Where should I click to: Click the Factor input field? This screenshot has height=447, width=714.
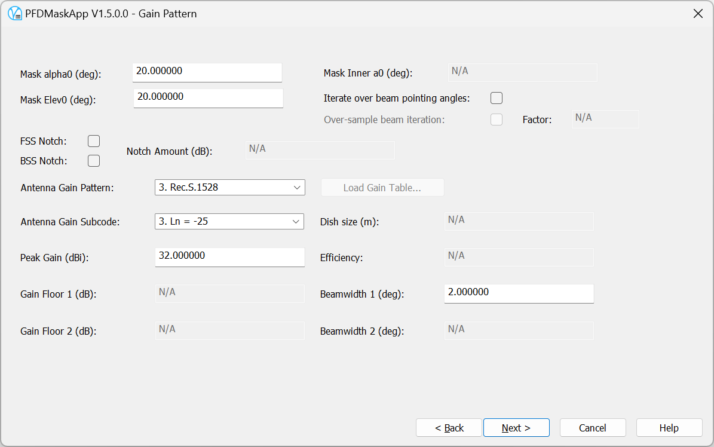pyautogui.click(x=605, y=118)
